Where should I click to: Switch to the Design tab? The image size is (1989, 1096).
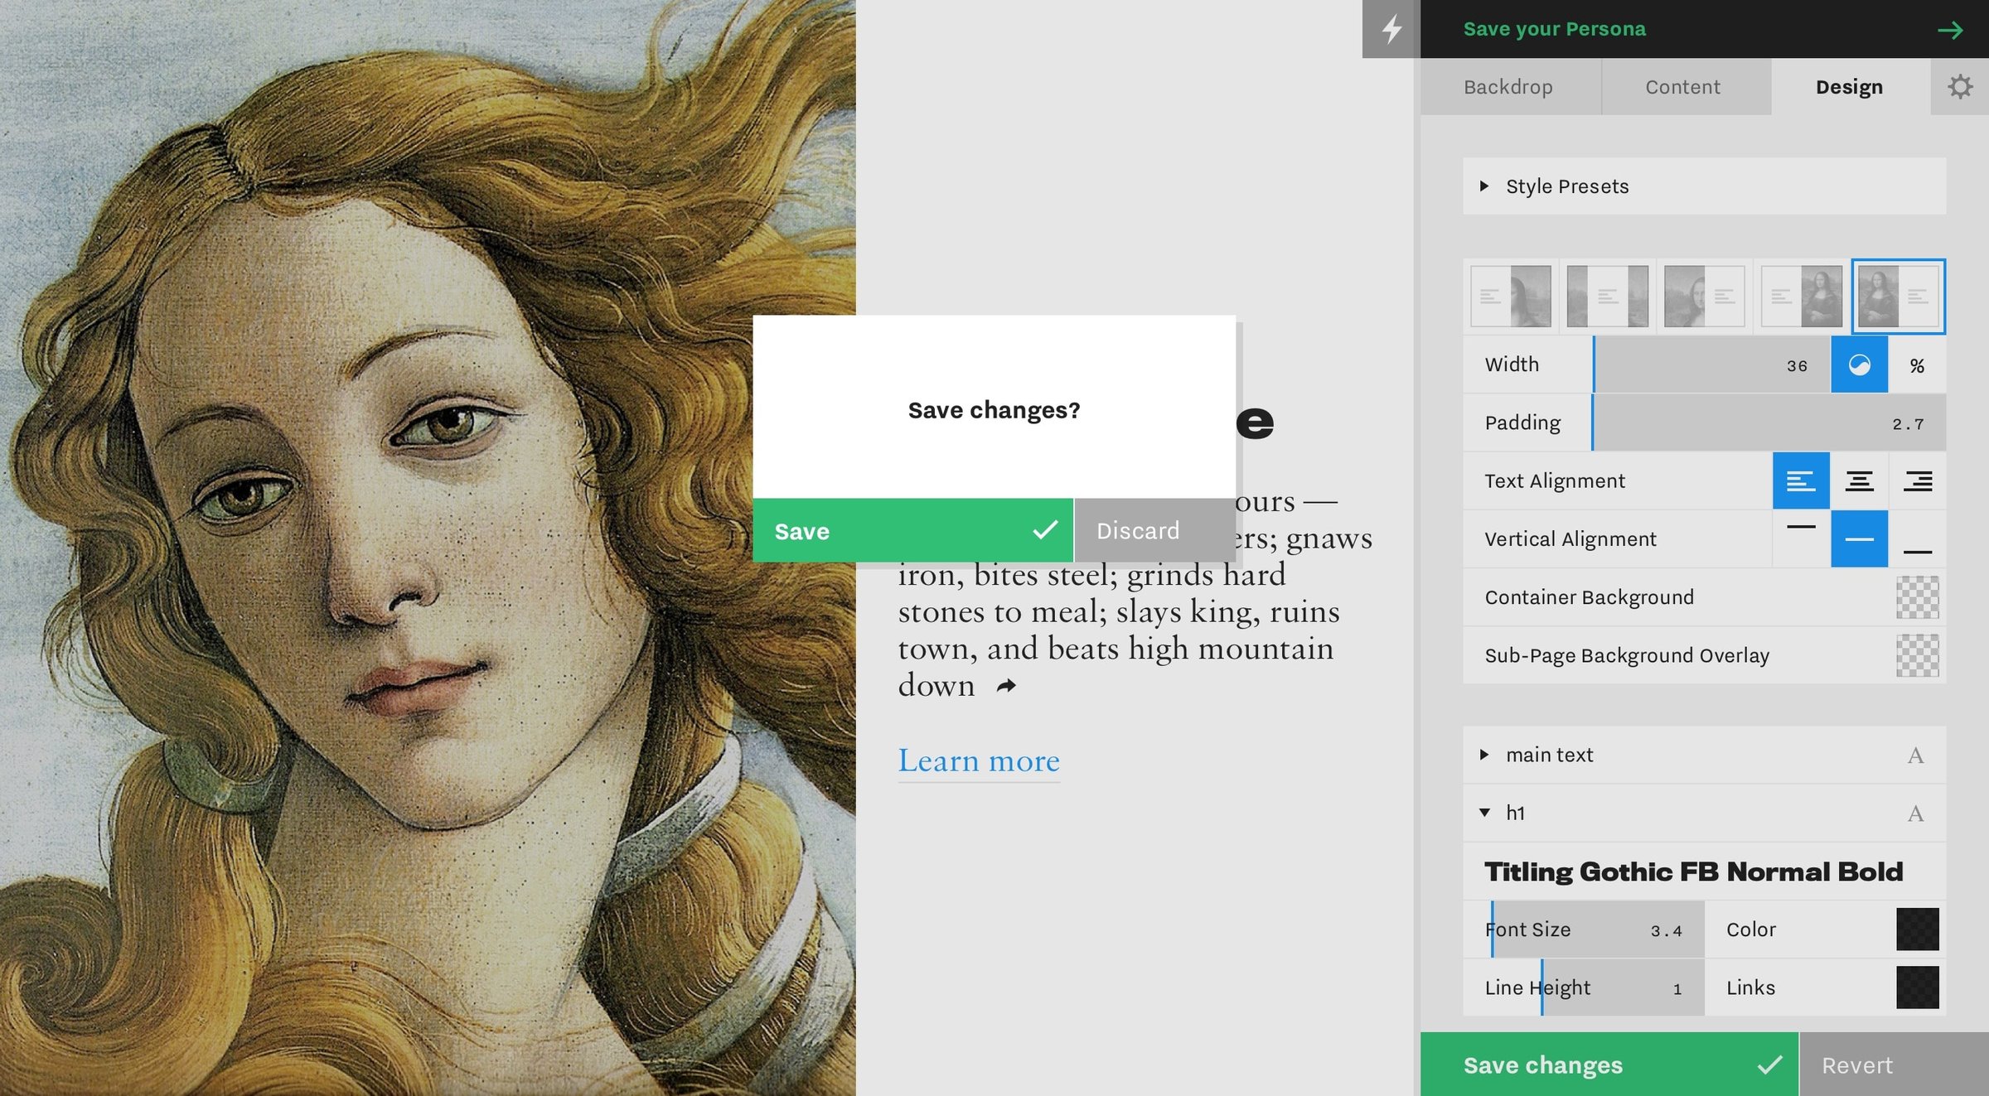[1850, 86]
